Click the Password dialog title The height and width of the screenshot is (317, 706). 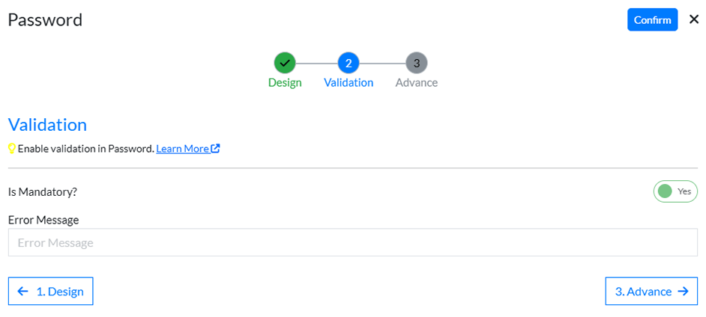(45, 20)
